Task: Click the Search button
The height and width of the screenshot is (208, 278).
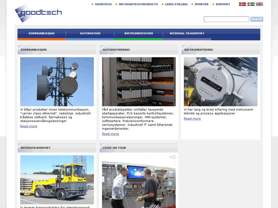Action: click(257, 19)
